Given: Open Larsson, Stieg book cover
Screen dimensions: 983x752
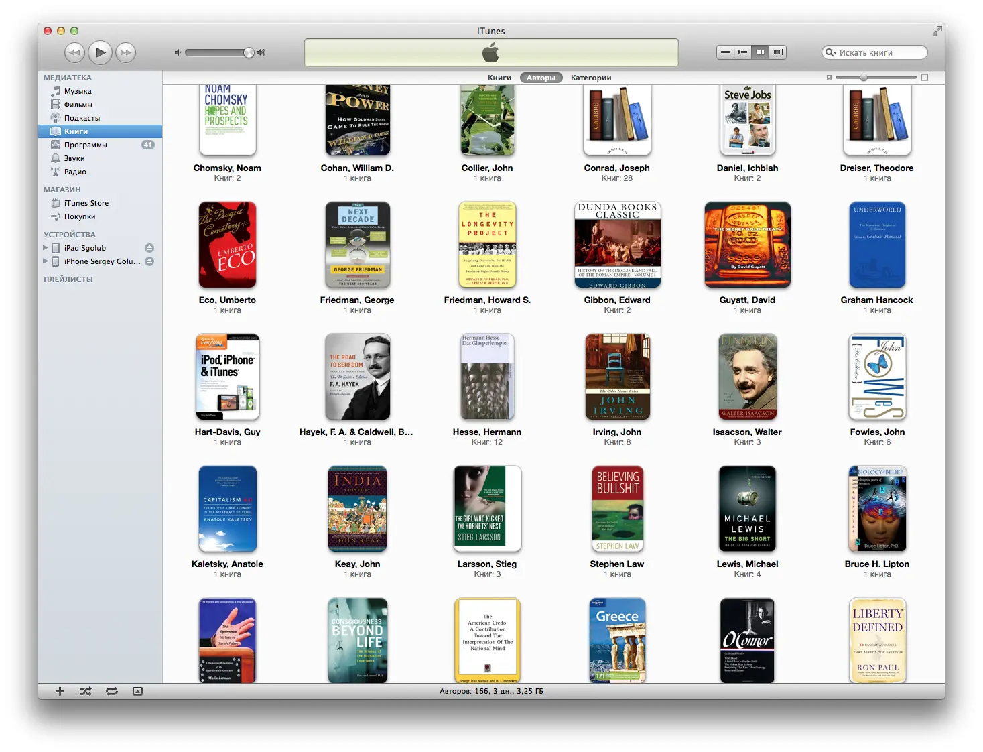Looking at the screenshot, I should coord(487,509).
